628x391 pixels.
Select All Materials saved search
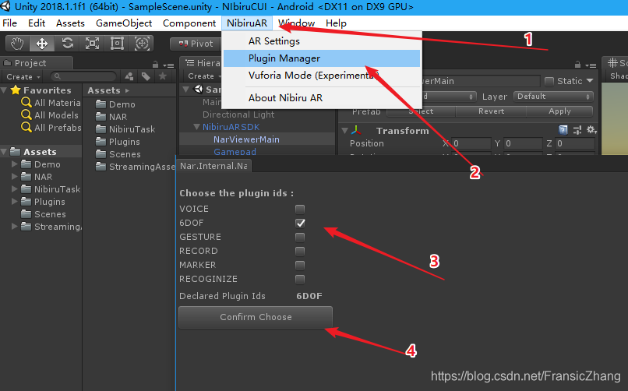[x=51, y=103]
